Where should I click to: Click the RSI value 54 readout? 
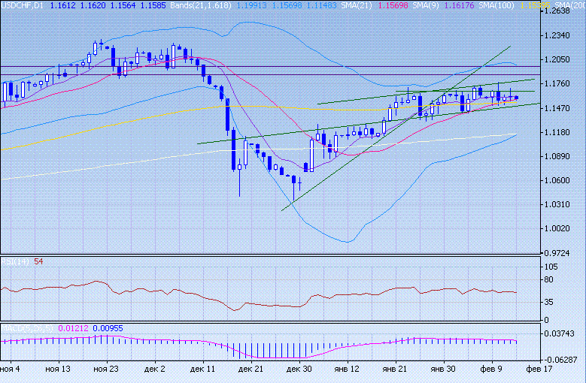[x=38, y=261]
